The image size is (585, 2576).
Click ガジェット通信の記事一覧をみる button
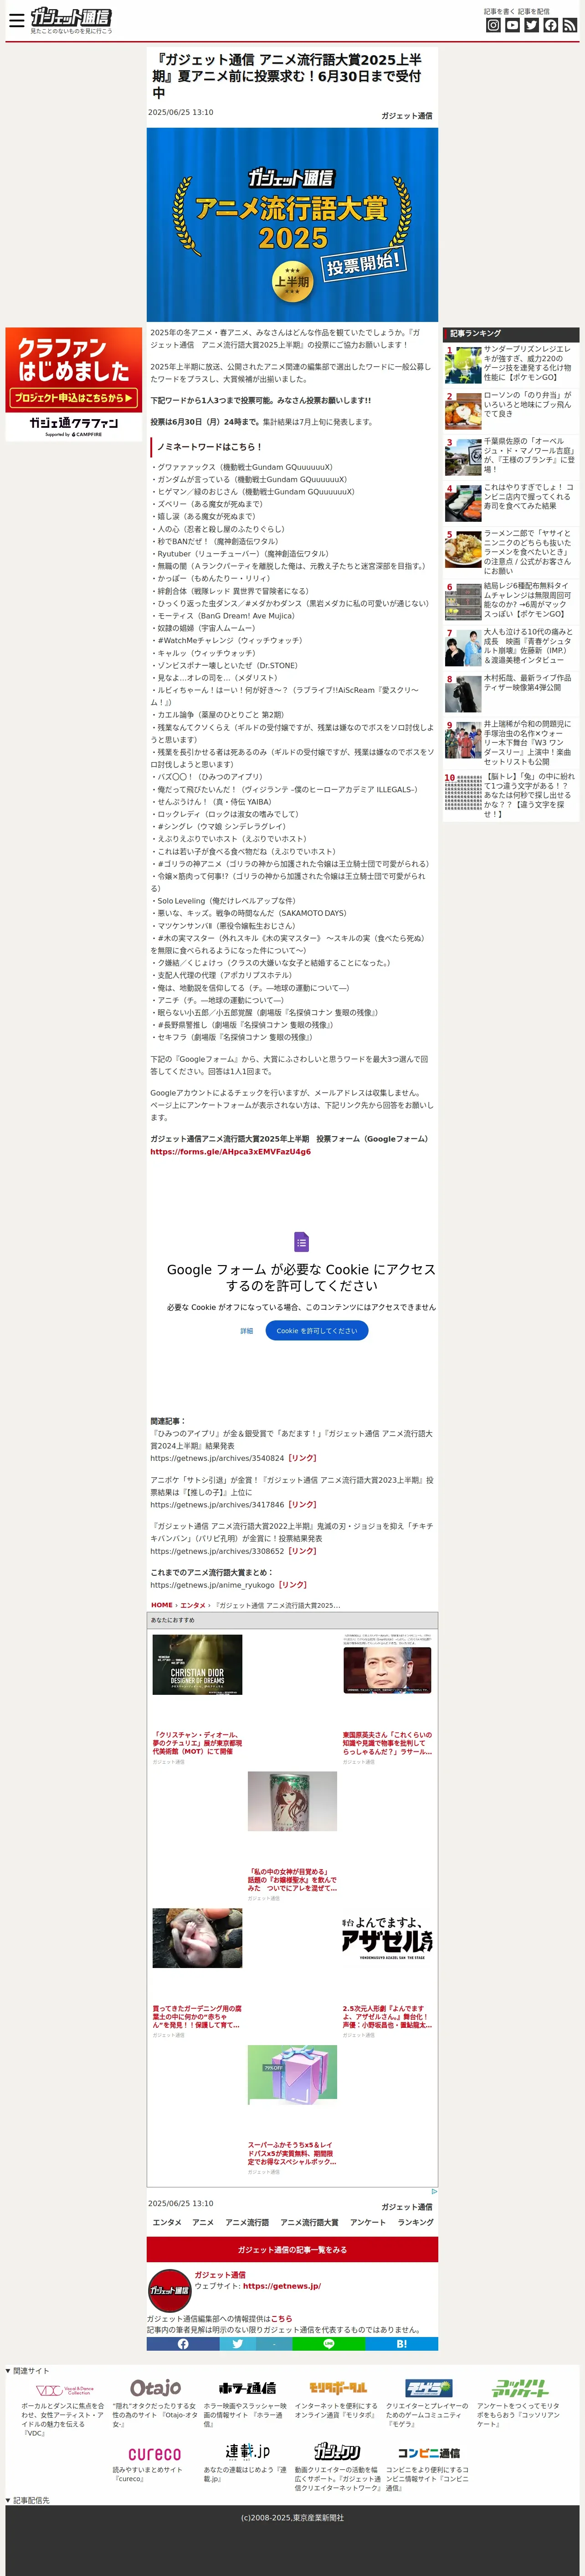[x=292, y=2249]
